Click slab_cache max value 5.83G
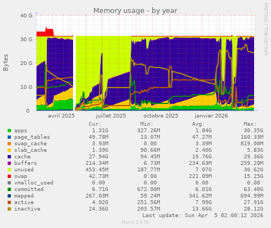The image size is (271, 228). tap(255, 150)
